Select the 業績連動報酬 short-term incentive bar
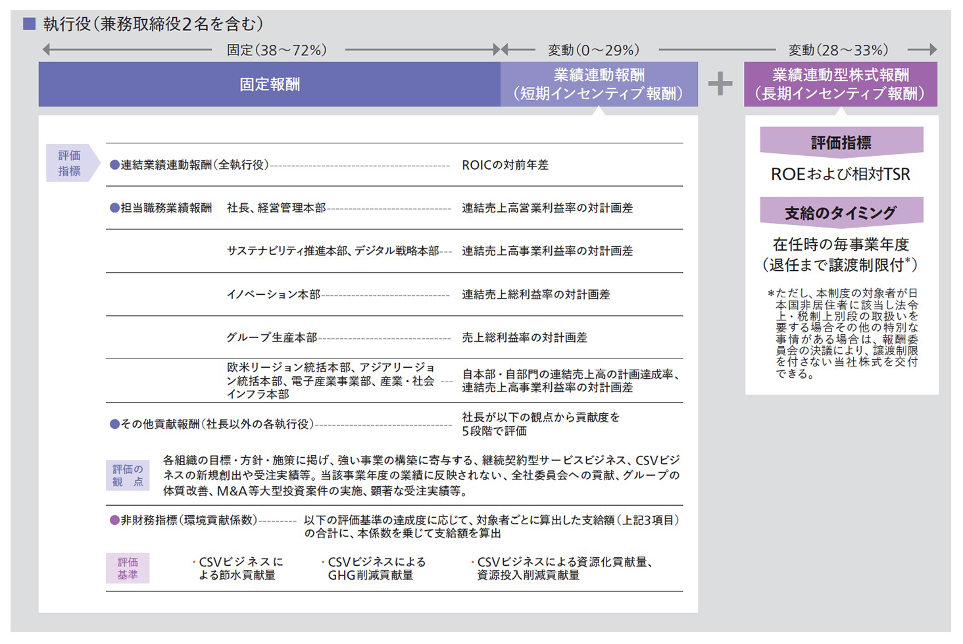Viewport: 963px width, 644px height. (x=599, y=84)
